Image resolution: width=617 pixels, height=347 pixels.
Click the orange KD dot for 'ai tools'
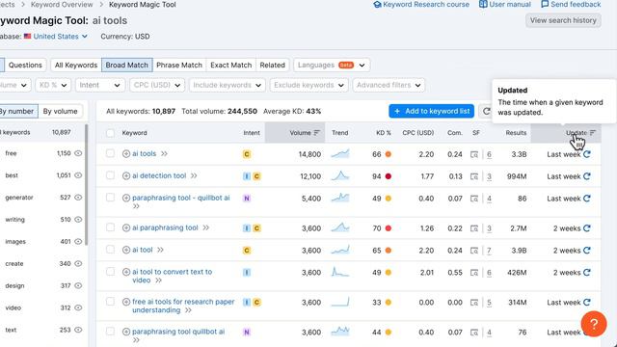tap(388, 154)
